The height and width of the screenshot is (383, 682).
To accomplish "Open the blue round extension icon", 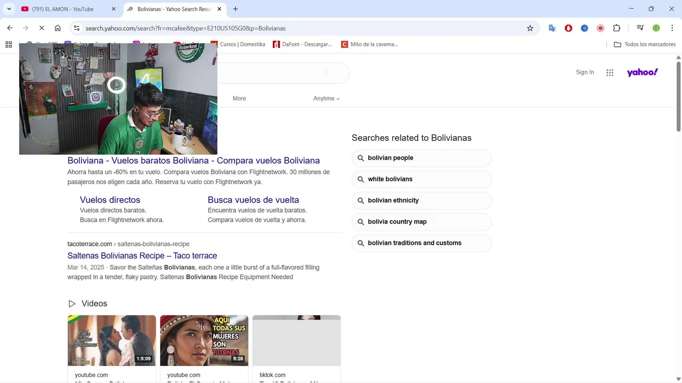I will click(584, 28).
